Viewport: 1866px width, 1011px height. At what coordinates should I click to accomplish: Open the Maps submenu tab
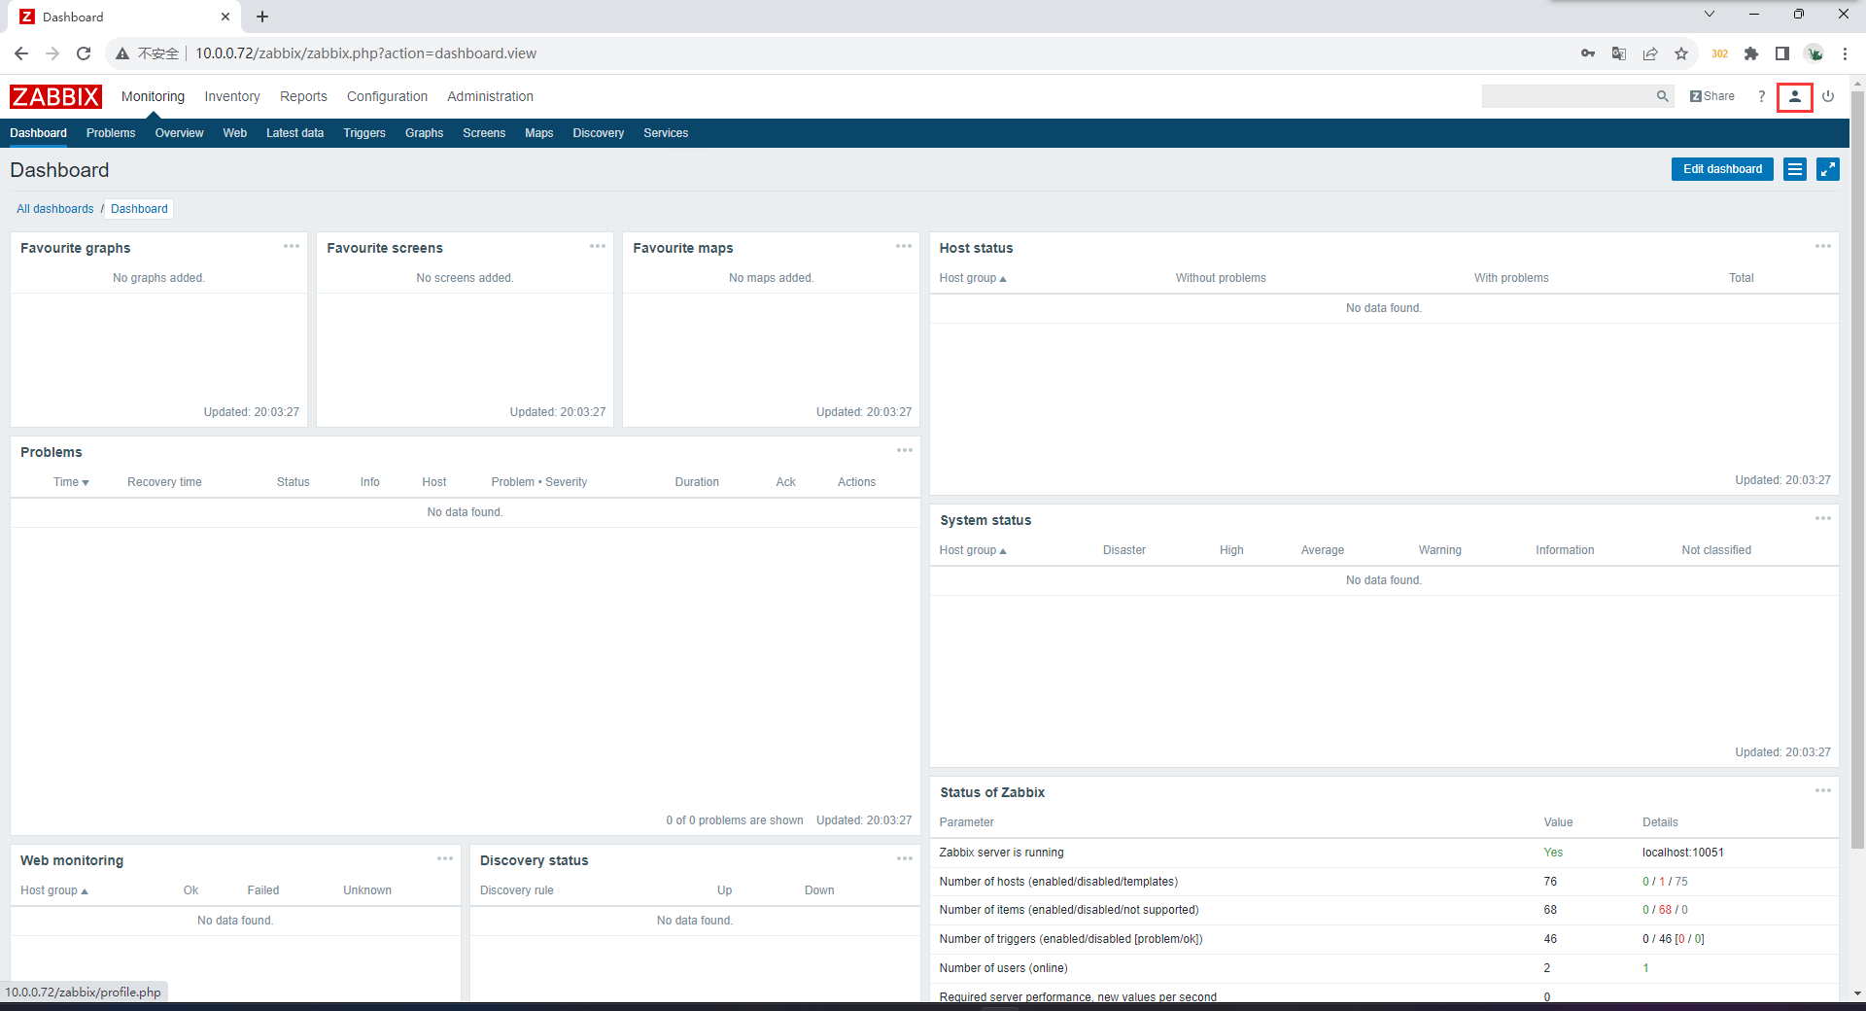point(538,133)
